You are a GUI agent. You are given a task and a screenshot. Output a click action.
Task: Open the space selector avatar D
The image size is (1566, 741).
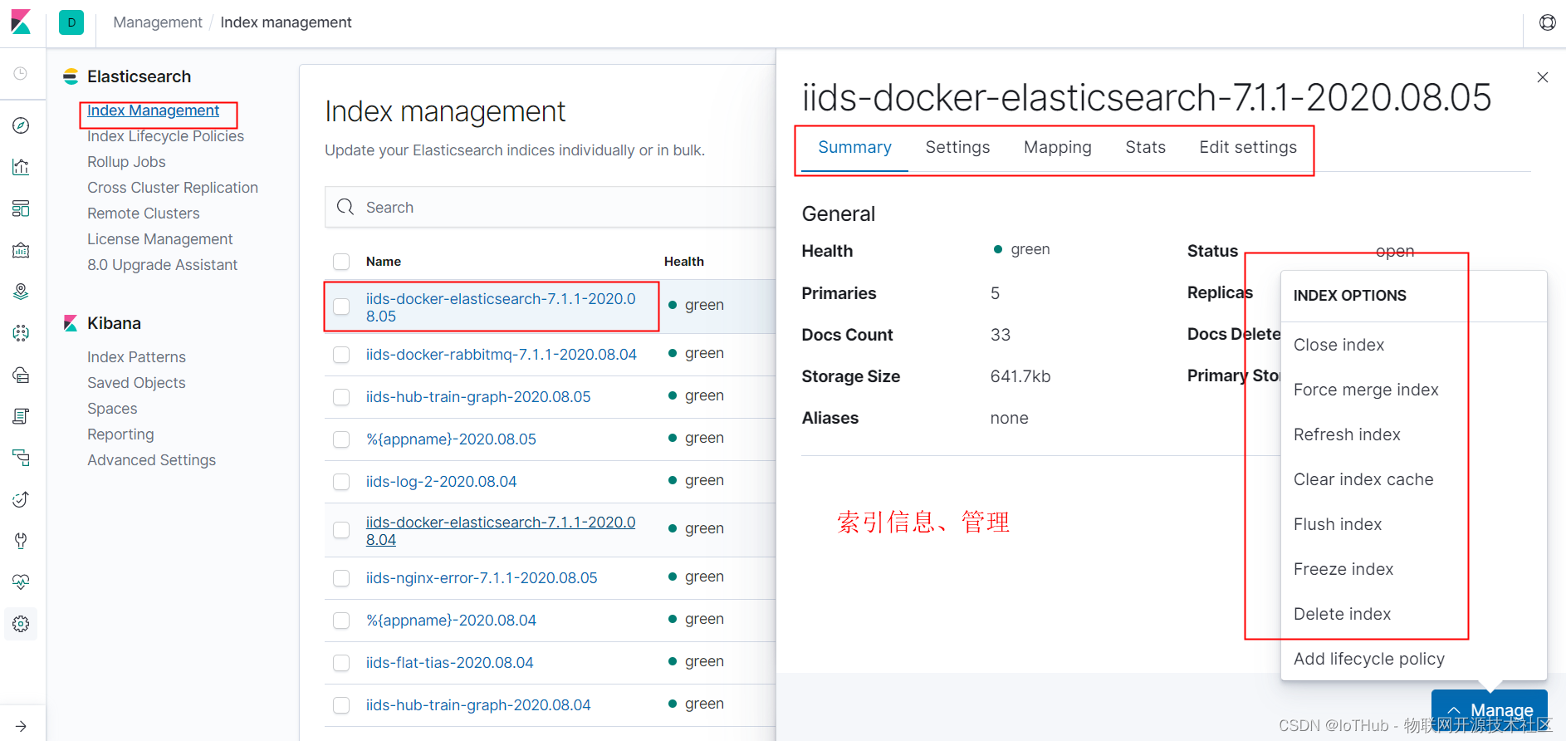71,22
